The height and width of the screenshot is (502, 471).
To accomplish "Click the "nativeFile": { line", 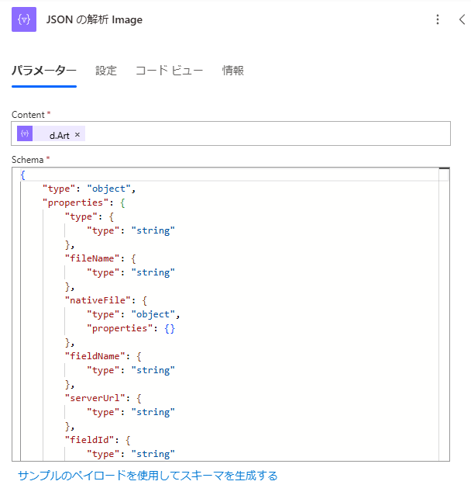I will pyautogui.click(x=106, y=300).
